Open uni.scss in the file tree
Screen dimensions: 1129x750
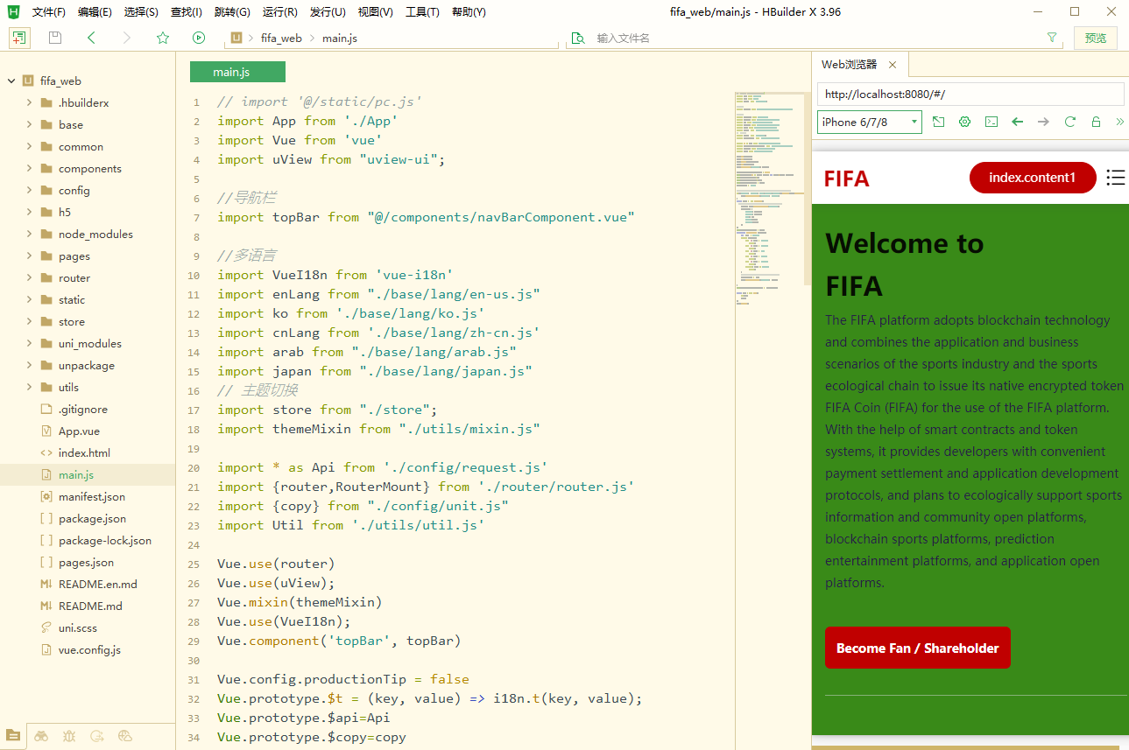click(80, 627)
